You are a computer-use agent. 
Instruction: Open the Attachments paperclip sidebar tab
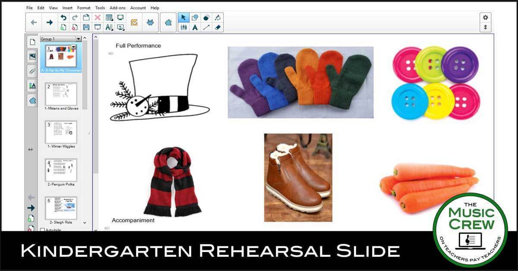(x=32, y=71)
